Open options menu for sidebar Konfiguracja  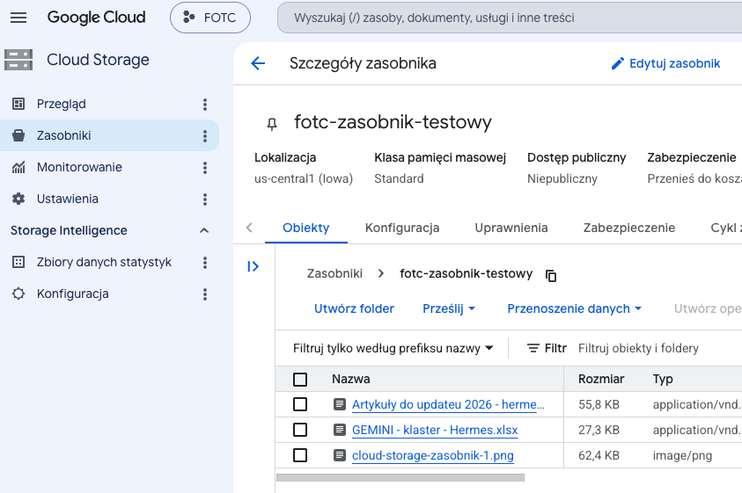coord(205,294)
